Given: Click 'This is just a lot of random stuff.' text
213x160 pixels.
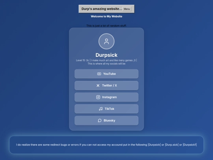Looking at the screenshot, I should (x=106, y=26).
